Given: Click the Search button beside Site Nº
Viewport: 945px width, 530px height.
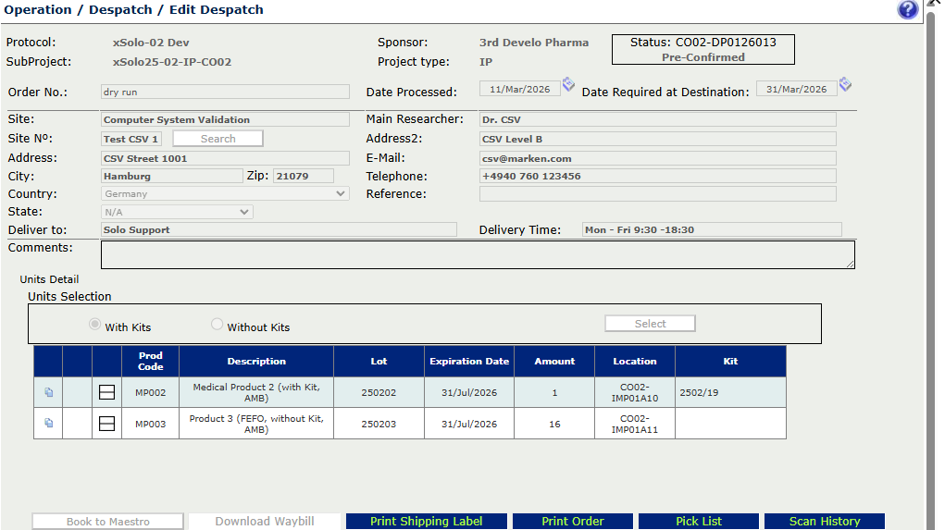Looking at the screenshot, I should pyautogui.click(x=218, y=139).
